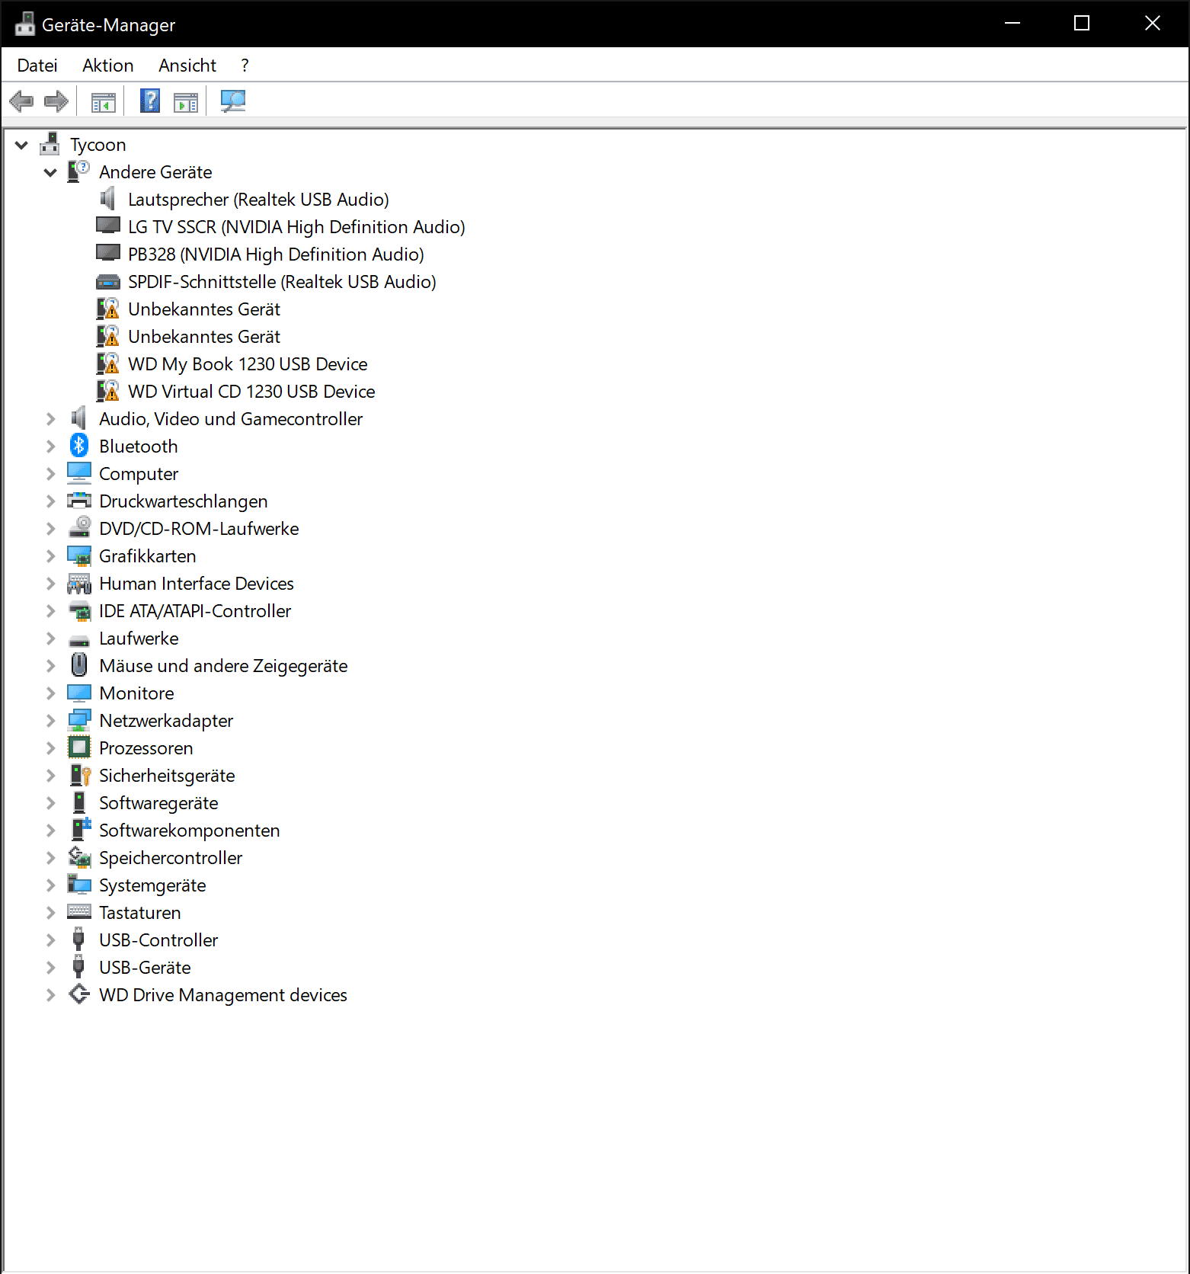The height and width of the screenshot is (1274, 1190).
Task: Select WD My Book 1230 USB Device
Action: point(248,364)
